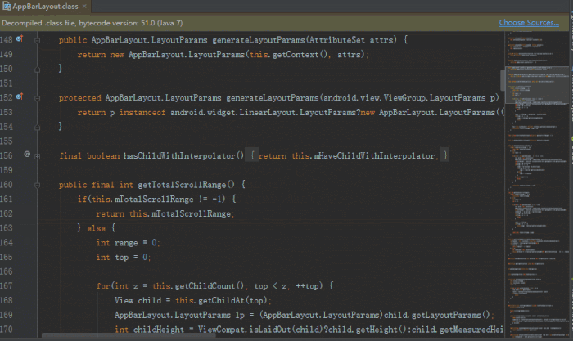
Task: Click the instanceof keyword on line 153
Action: [x=142, y=113]
